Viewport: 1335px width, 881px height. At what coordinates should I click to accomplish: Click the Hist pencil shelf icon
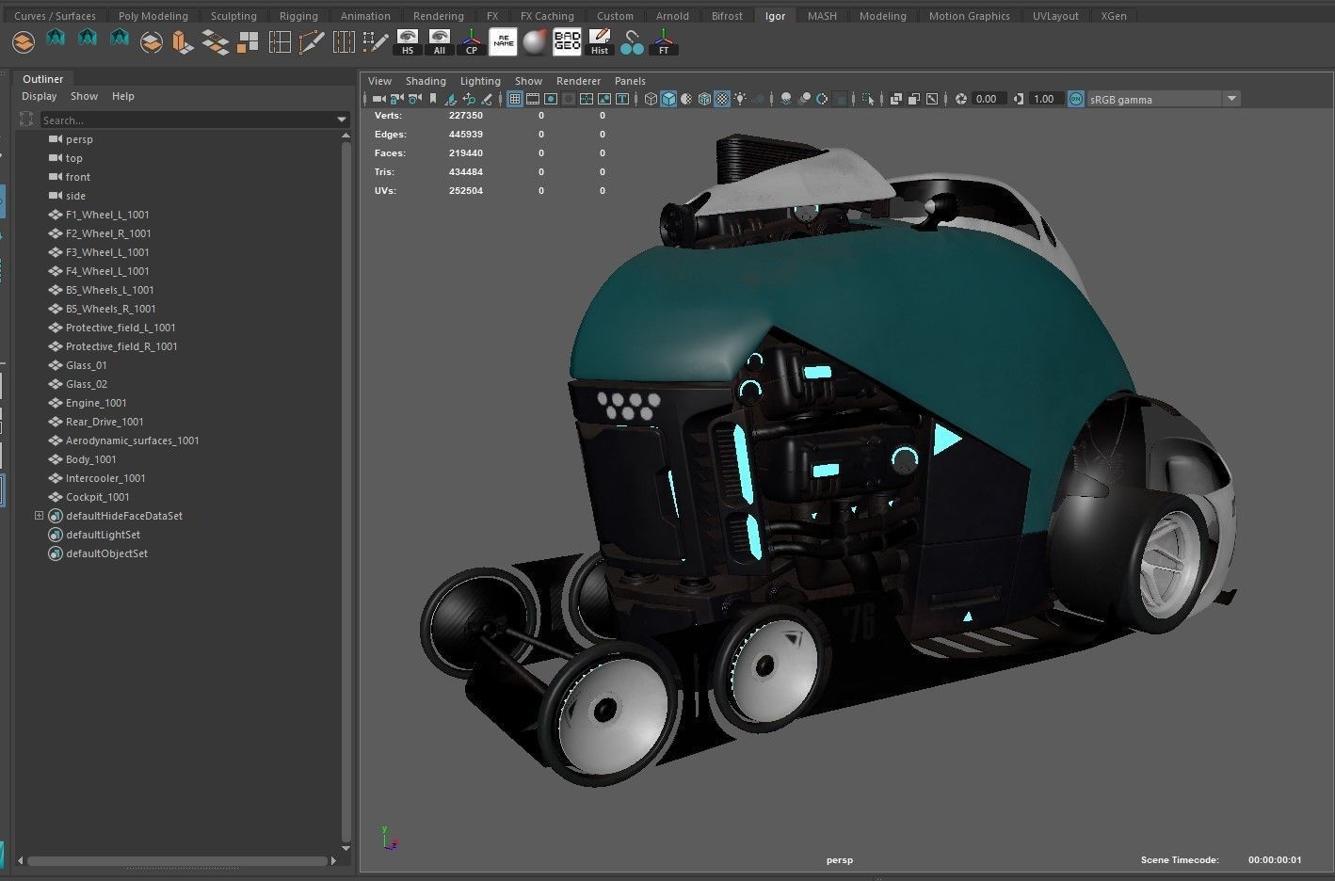(600, 42)
